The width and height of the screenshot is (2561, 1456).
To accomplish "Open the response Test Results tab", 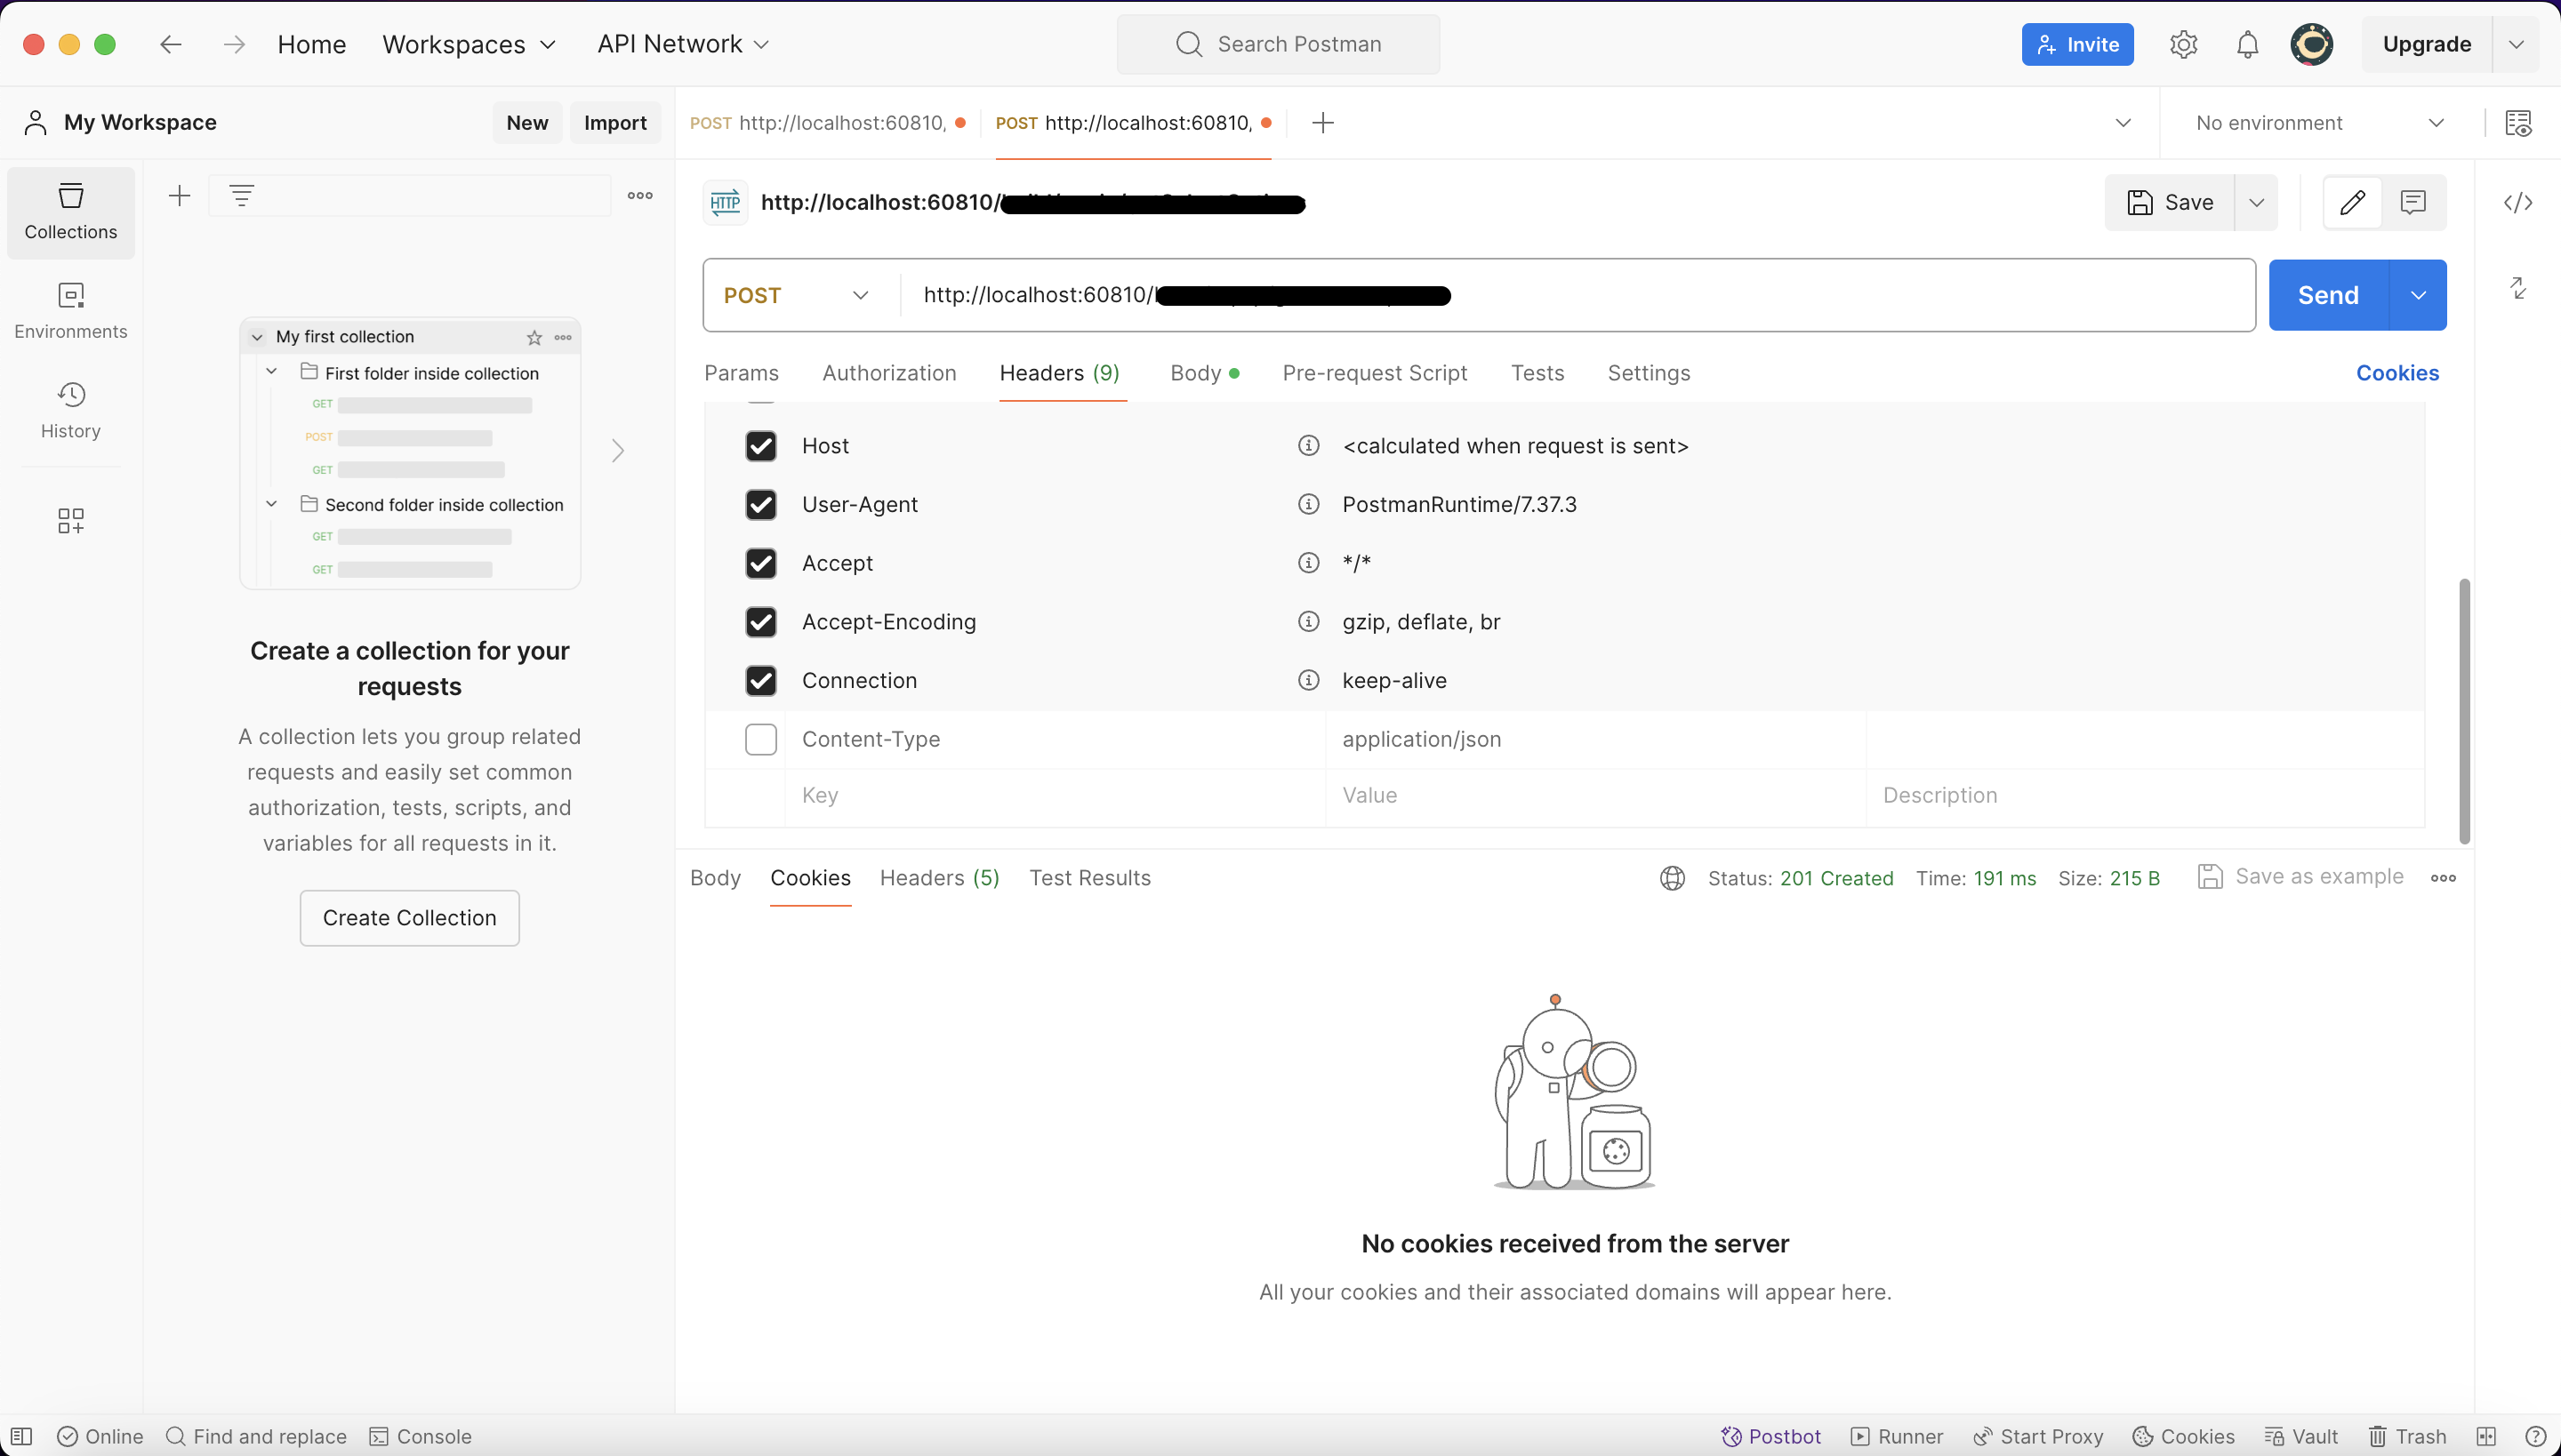I will click(x=1089, y=878).
